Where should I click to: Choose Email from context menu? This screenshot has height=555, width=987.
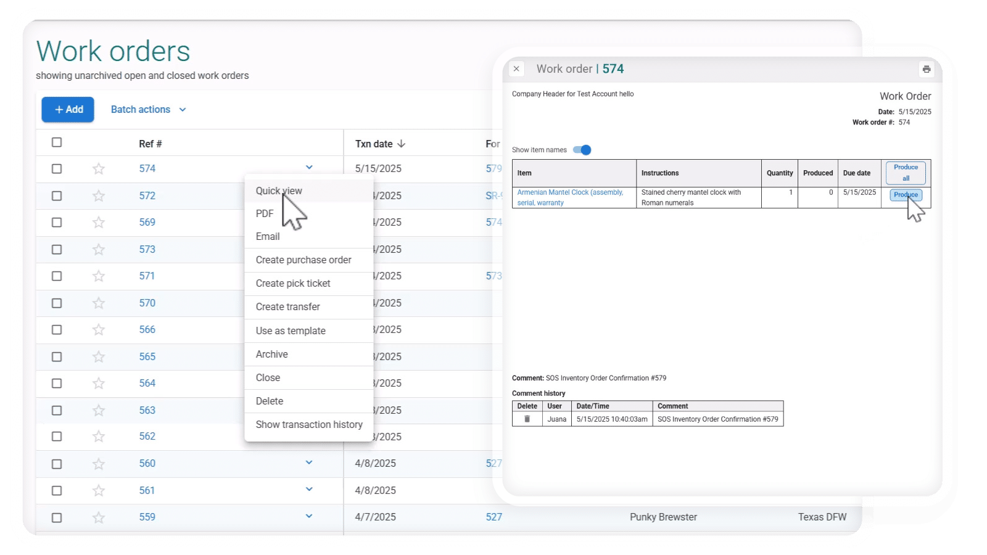pyautogui.click(x=309, y=237)
